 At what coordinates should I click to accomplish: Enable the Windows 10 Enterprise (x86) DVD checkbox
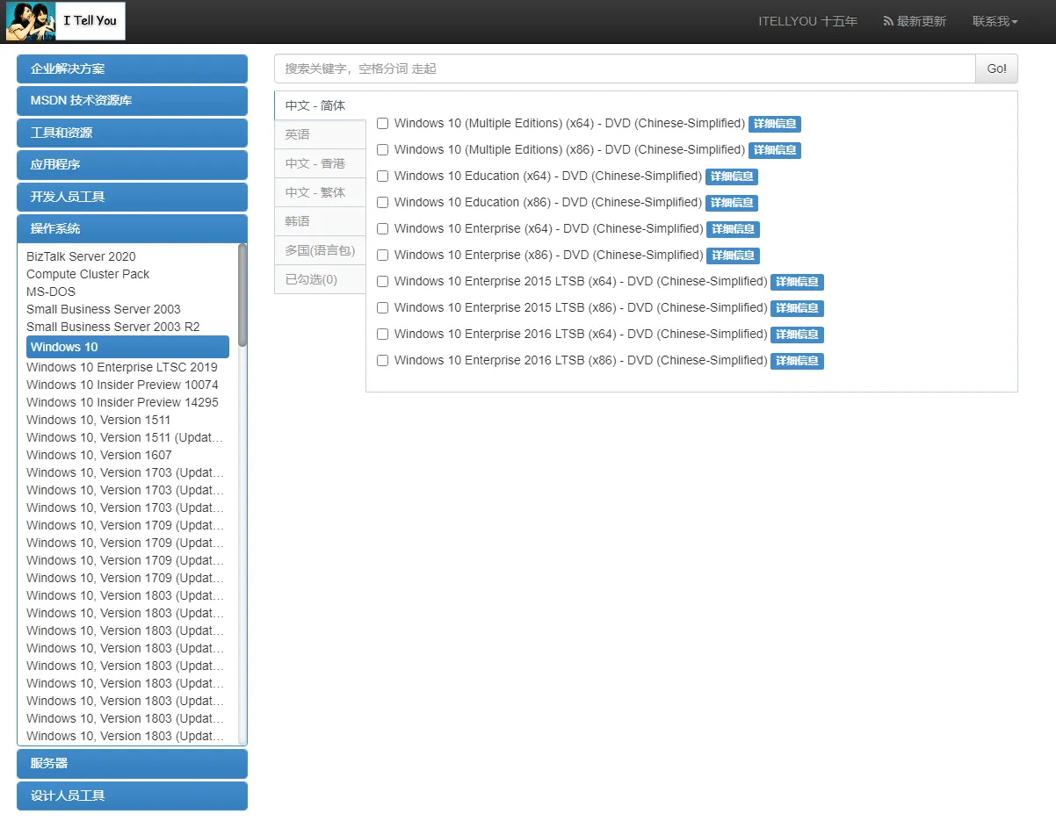click(x=382, y=256)
